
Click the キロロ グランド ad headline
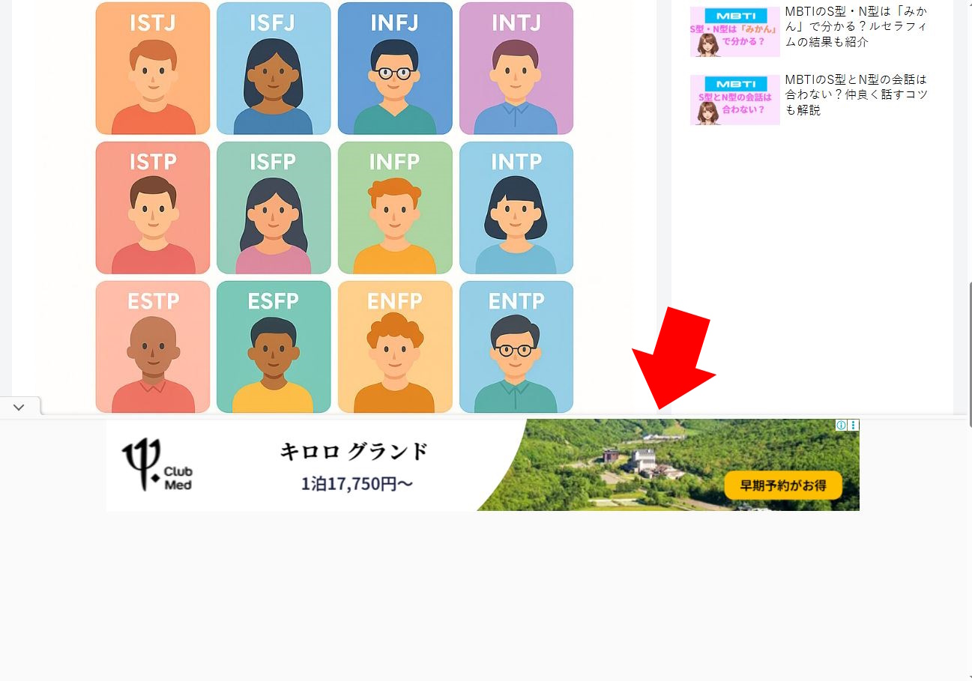click(354, 452)
